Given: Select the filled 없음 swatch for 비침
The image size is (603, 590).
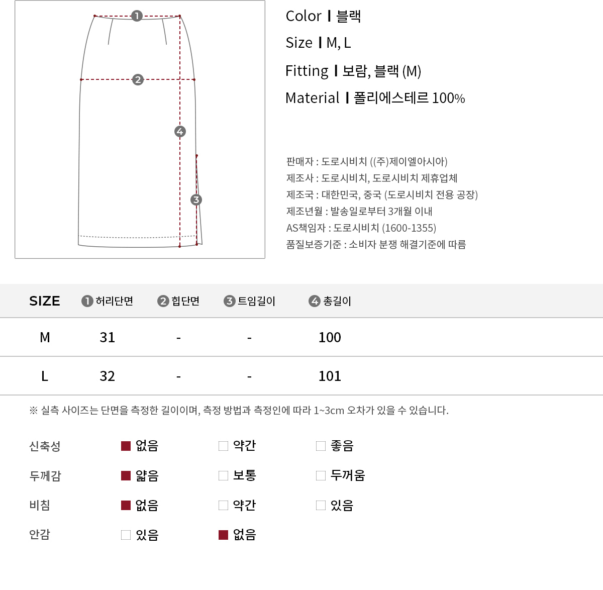Looking at the screenshot, I should point(126,506).
